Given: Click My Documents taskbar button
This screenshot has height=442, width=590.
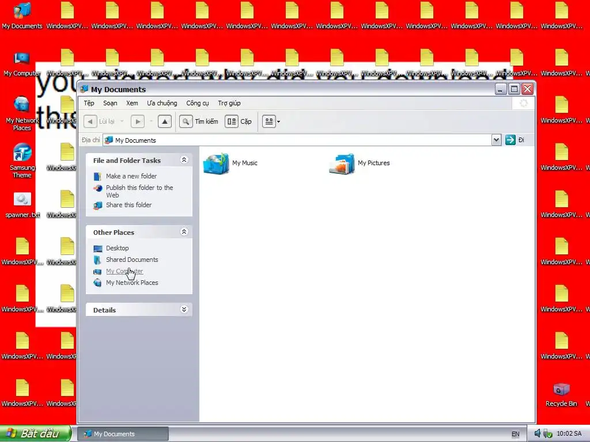Looking at the screenshot, I should click(123, 434).
